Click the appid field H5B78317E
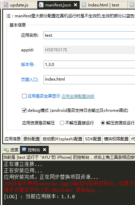 pos(89,50)
